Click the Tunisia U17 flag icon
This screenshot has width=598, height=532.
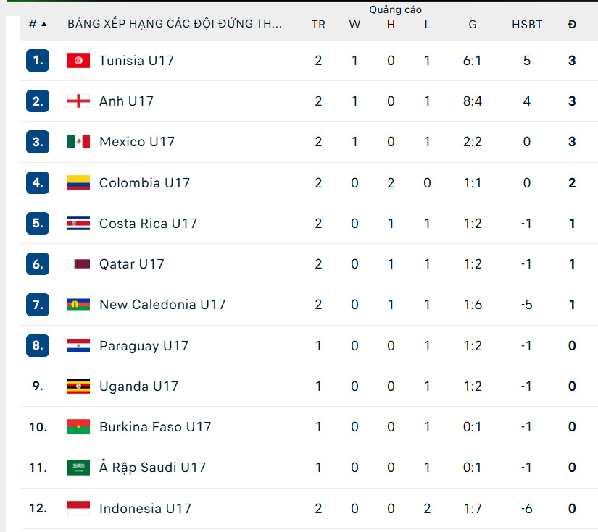click(x=78, y=61)
